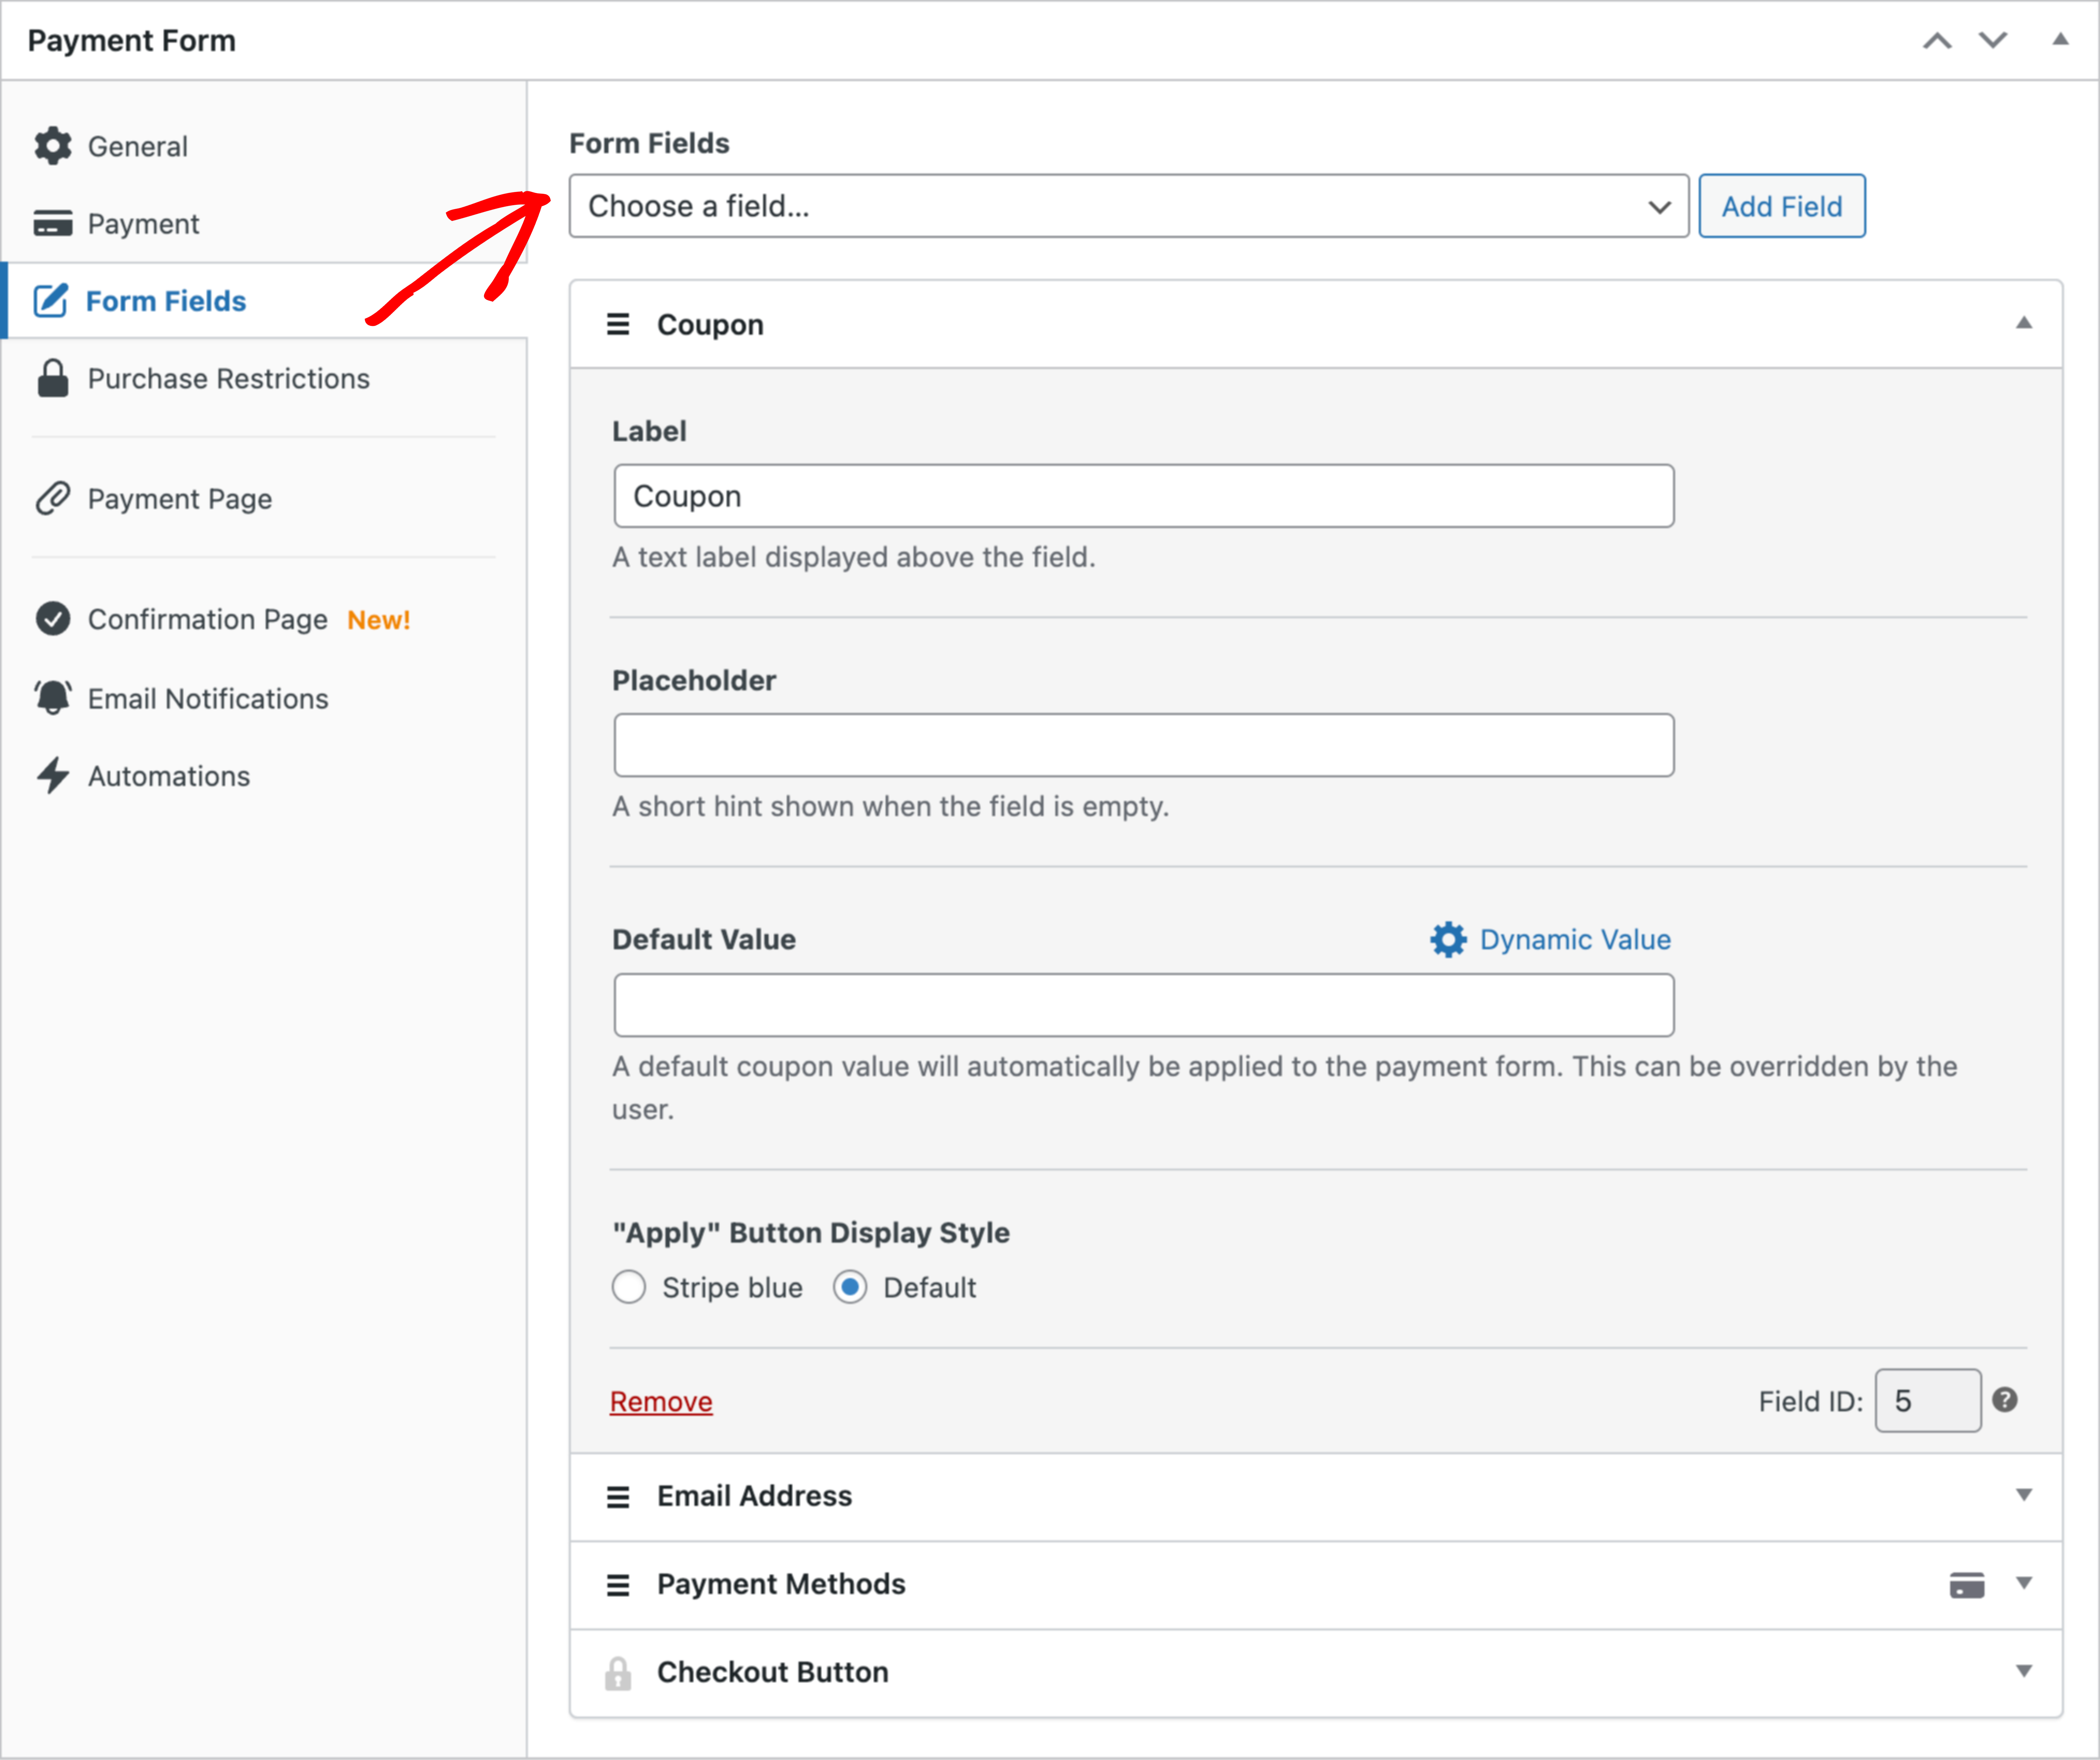Screen dimensions: 2100x1760
Task: Open the Choose a field dropdown
Action: click(x=1128, y=206)
